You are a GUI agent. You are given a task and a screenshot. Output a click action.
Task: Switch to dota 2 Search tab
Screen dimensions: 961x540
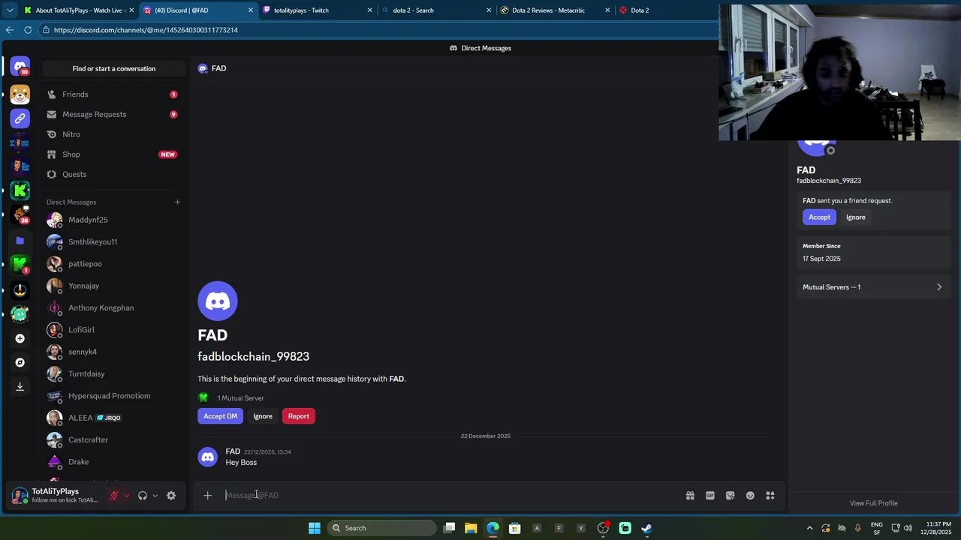tap(437, 10)
